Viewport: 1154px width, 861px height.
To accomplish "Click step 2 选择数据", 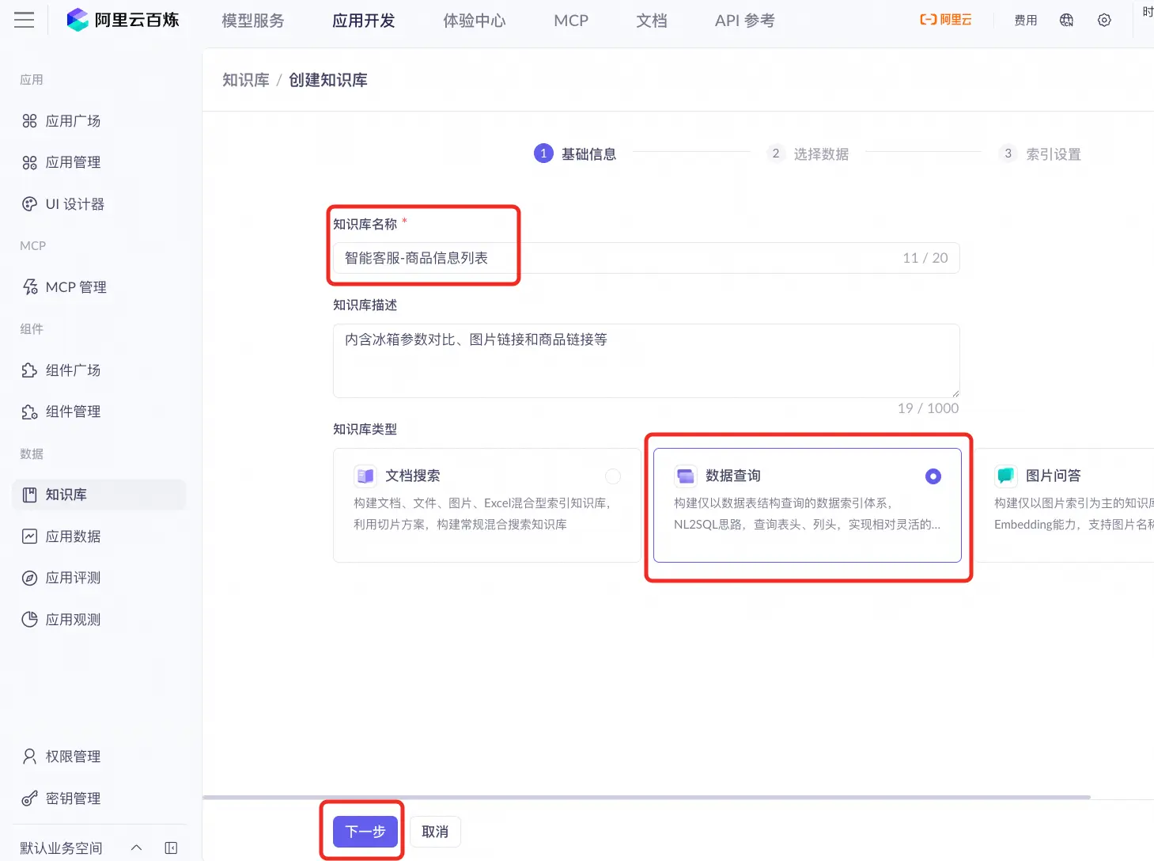I will coord(808,154).
